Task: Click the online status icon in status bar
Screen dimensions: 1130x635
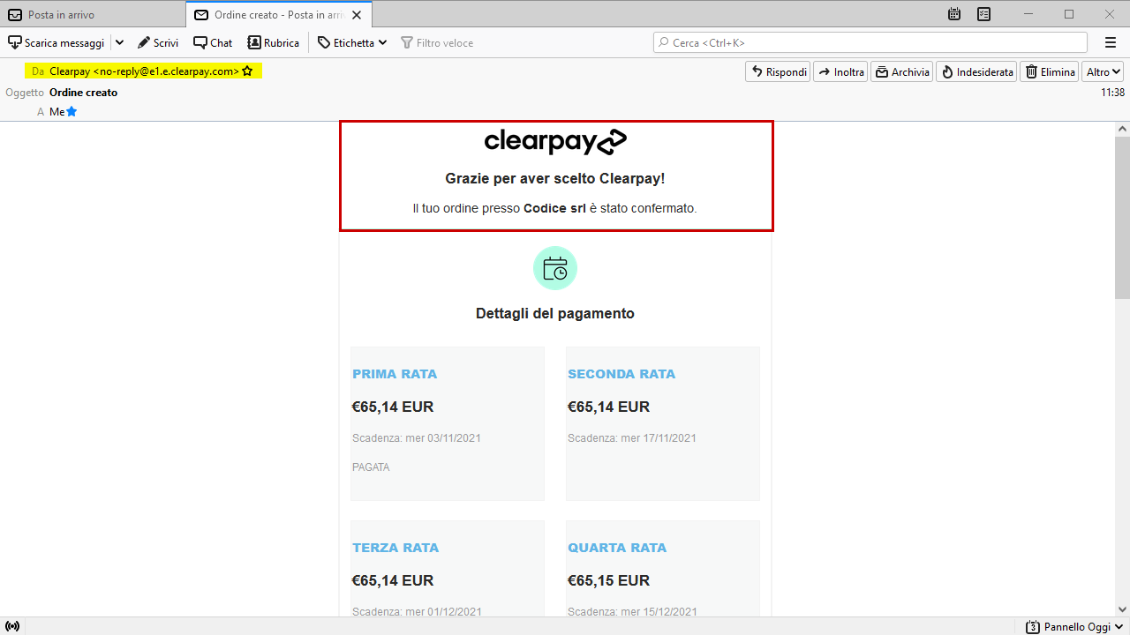Action: 12,626
